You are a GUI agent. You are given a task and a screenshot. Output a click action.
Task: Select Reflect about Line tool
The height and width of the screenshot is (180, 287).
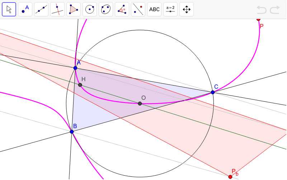138,9
